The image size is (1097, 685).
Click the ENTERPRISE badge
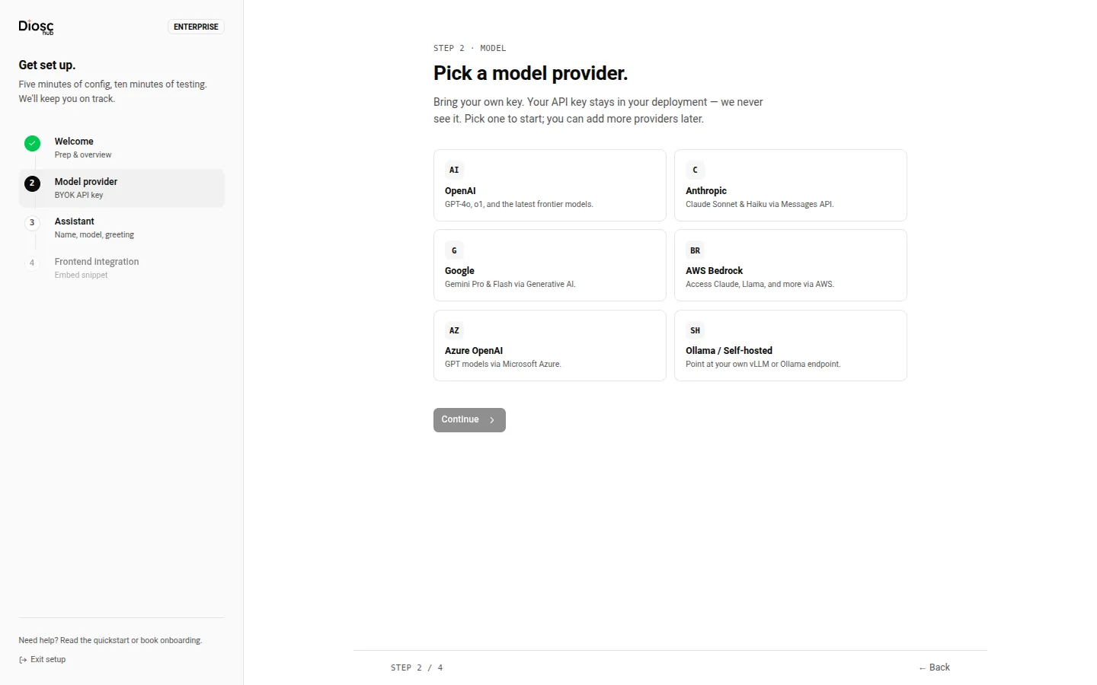[196, 27]
